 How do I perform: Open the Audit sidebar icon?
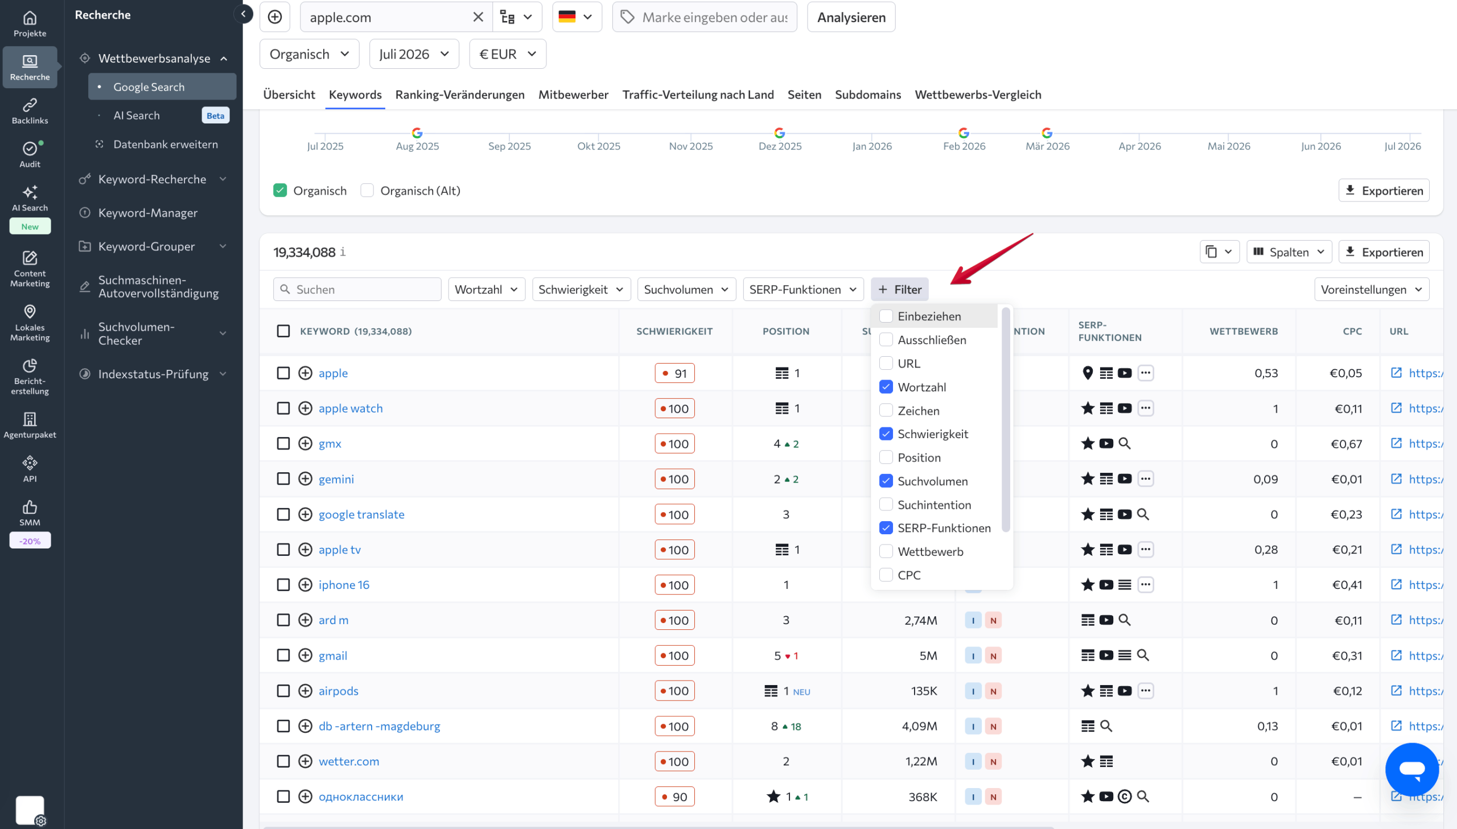tap(30, 155)
